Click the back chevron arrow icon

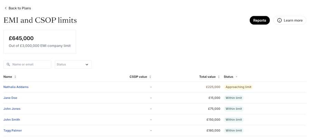pyautogui.click(x=6, y=8)
